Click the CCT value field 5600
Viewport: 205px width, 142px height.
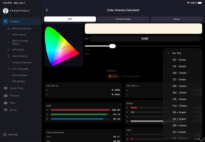coord(145,39)
